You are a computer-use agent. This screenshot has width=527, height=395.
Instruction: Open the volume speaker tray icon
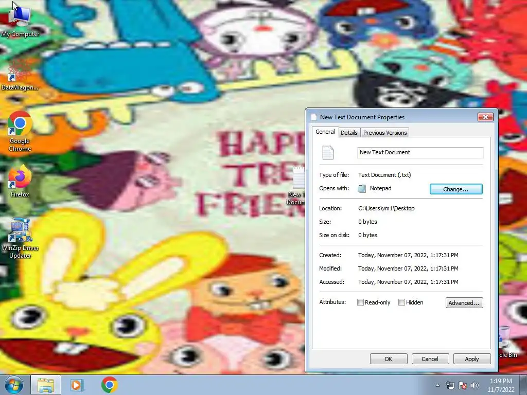pos(475,386)
